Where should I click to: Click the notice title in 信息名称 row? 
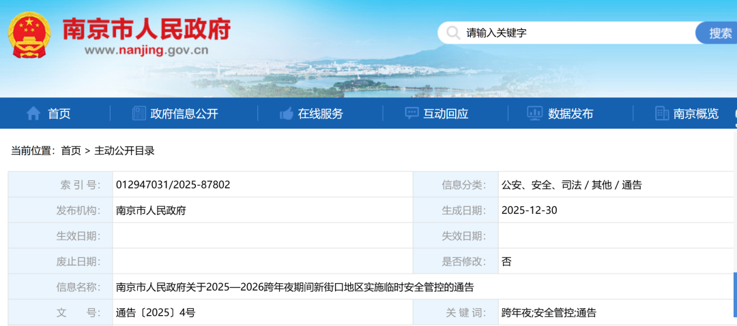[x=295, y=287]
